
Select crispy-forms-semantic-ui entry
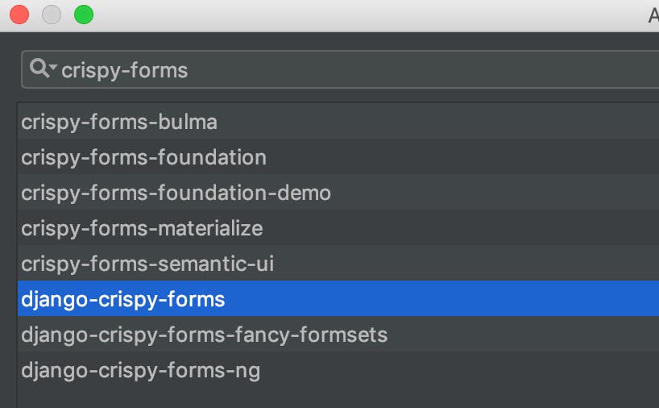147,264
